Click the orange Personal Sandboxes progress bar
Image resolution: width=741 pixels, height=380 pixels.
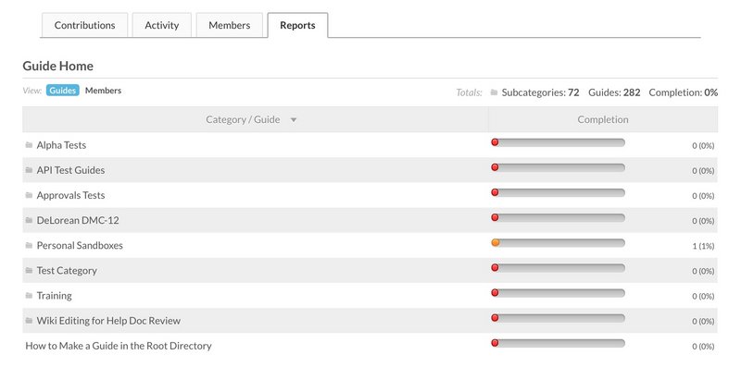558,243
